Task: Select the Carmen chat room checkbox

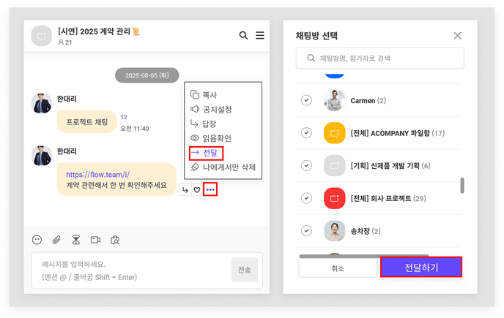Action: pyautogui.click(x=306, y=100)
